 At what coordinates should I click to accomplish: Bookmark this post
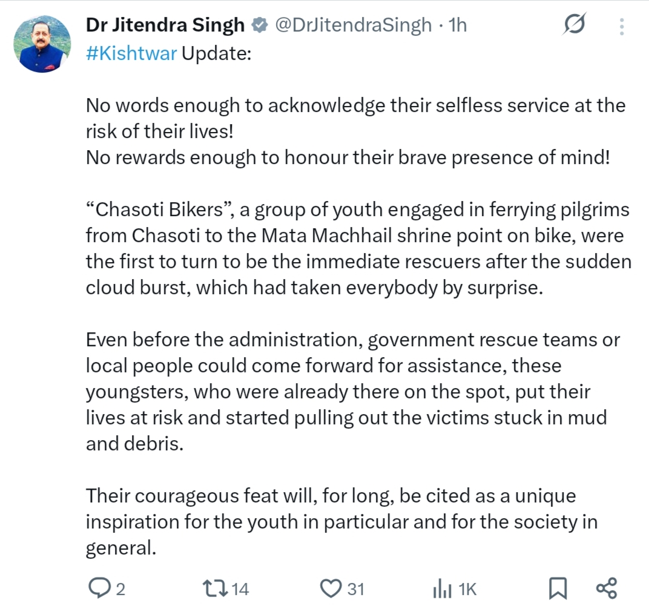558,588
